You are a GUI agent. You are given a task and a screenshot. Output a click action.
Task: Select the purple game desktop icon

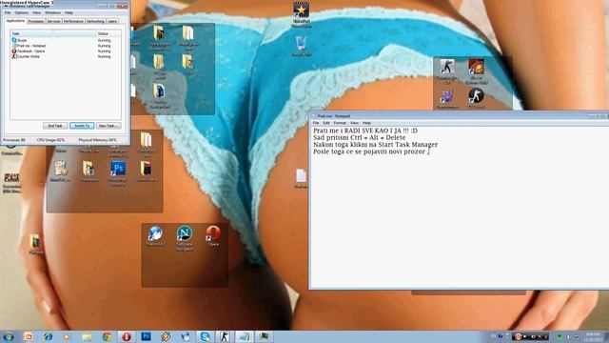click(446, 96)
